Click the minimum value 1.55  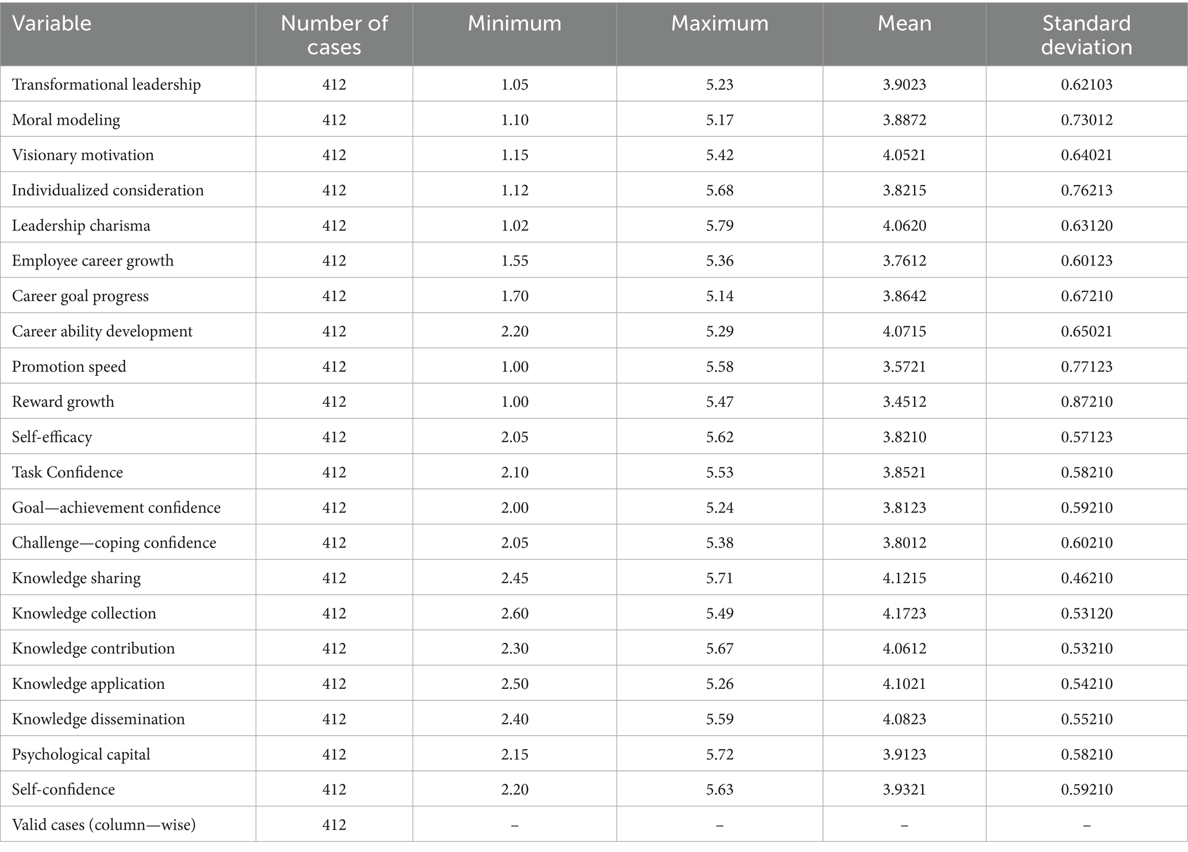click(x=514, y=261)
